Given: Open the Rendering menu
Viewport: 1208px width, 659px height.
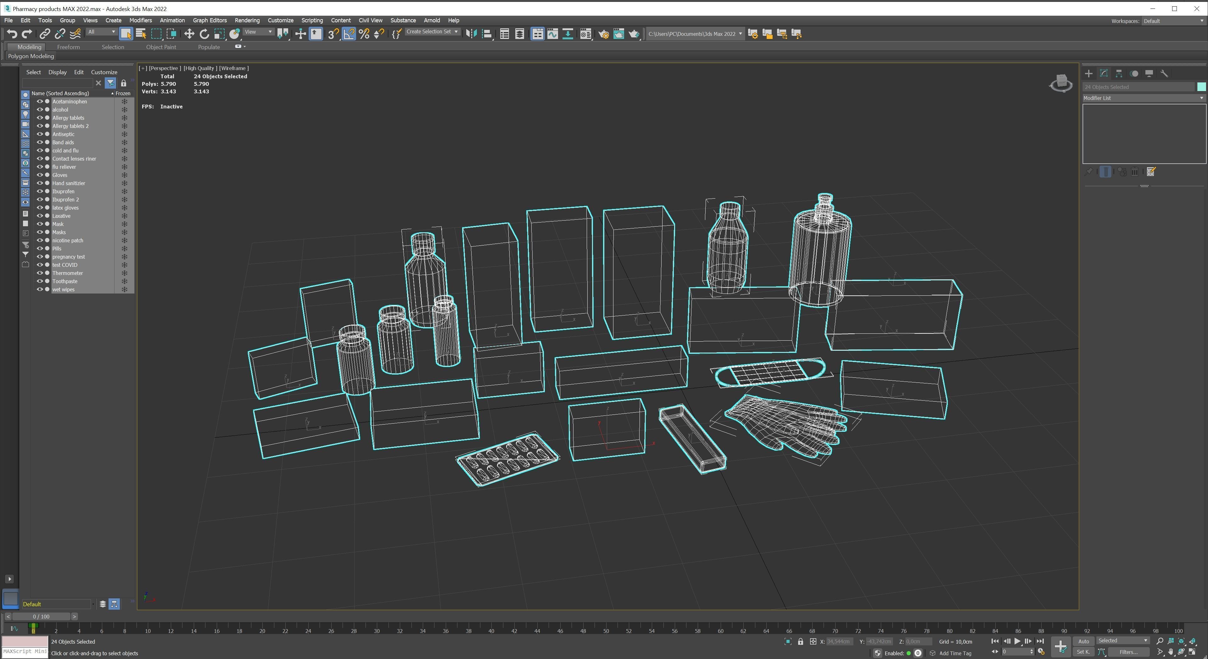Looking at the screenshot, I should click(x=247, y=20).
